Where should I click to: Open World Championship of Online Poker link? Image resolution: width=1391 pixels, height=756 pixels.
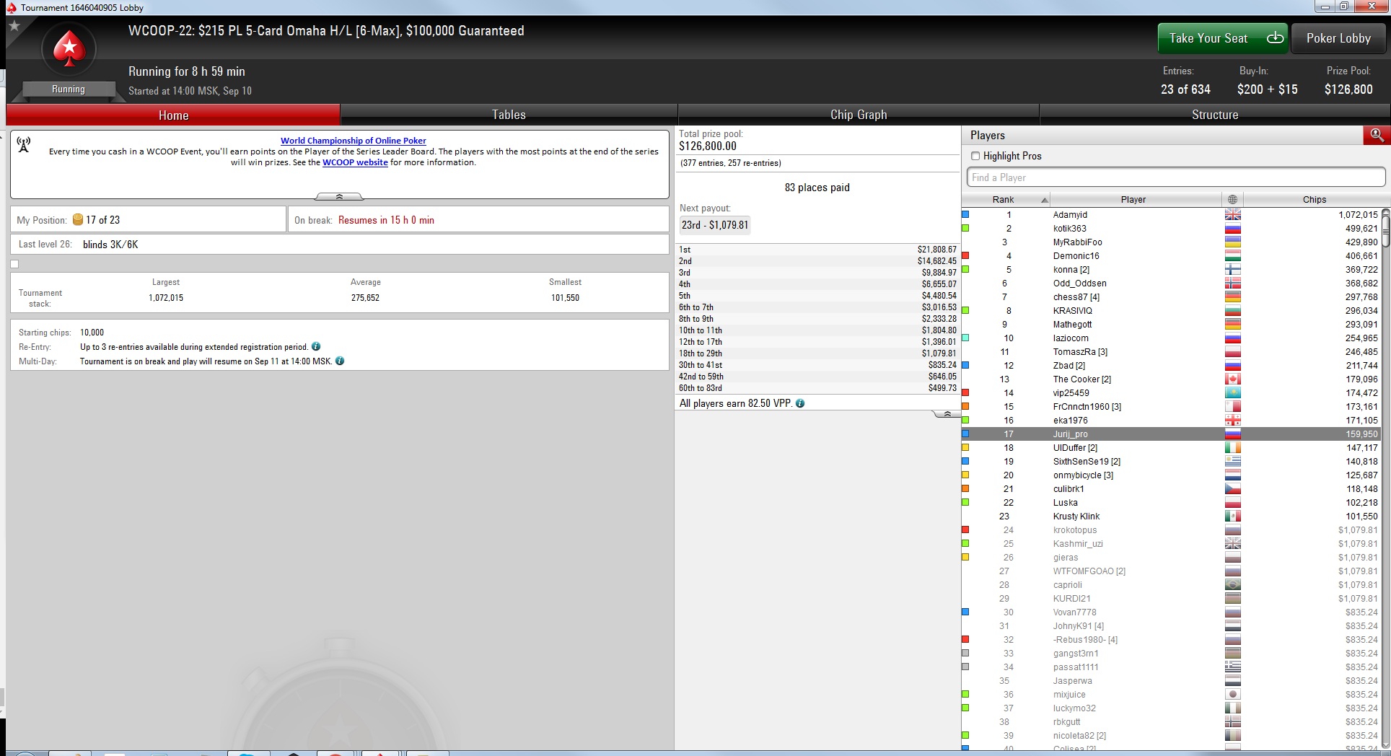click(x=354, y=141)
